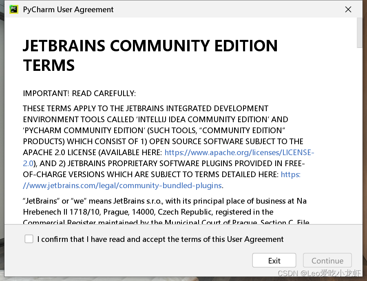Click the 'Hrebenech II 1718/10, Prague' line
This screenshot has height=281, width=367.
coord(148,212)
